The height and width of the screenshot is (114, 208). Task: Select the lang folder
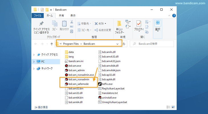click(x=69, y=57)
